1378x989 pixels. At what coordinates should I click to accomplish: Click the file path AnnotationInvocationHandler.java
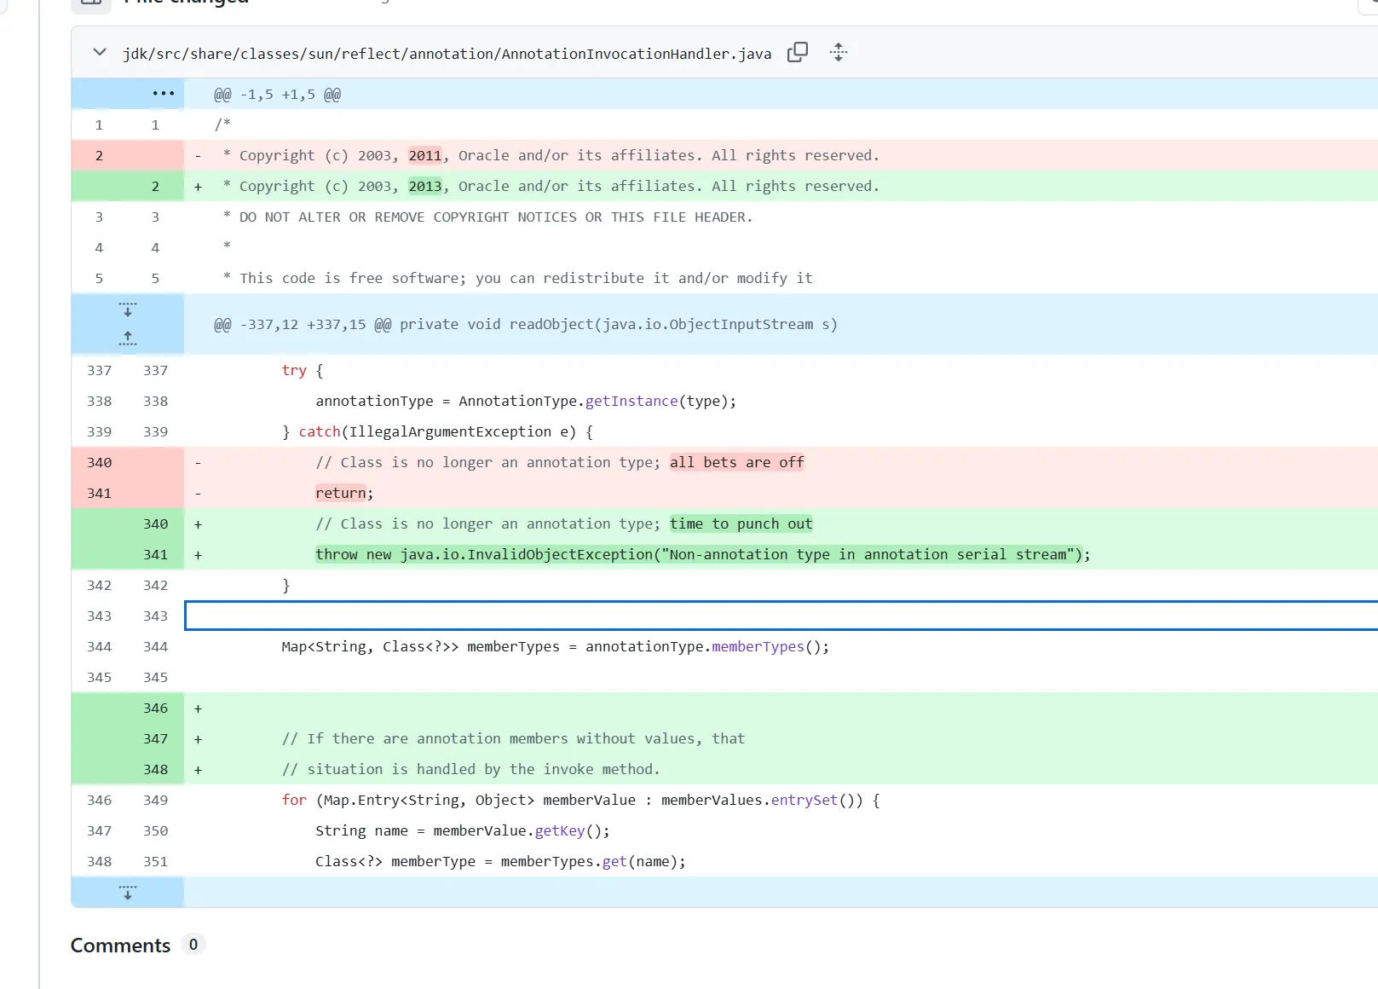(x=447, y=54)
